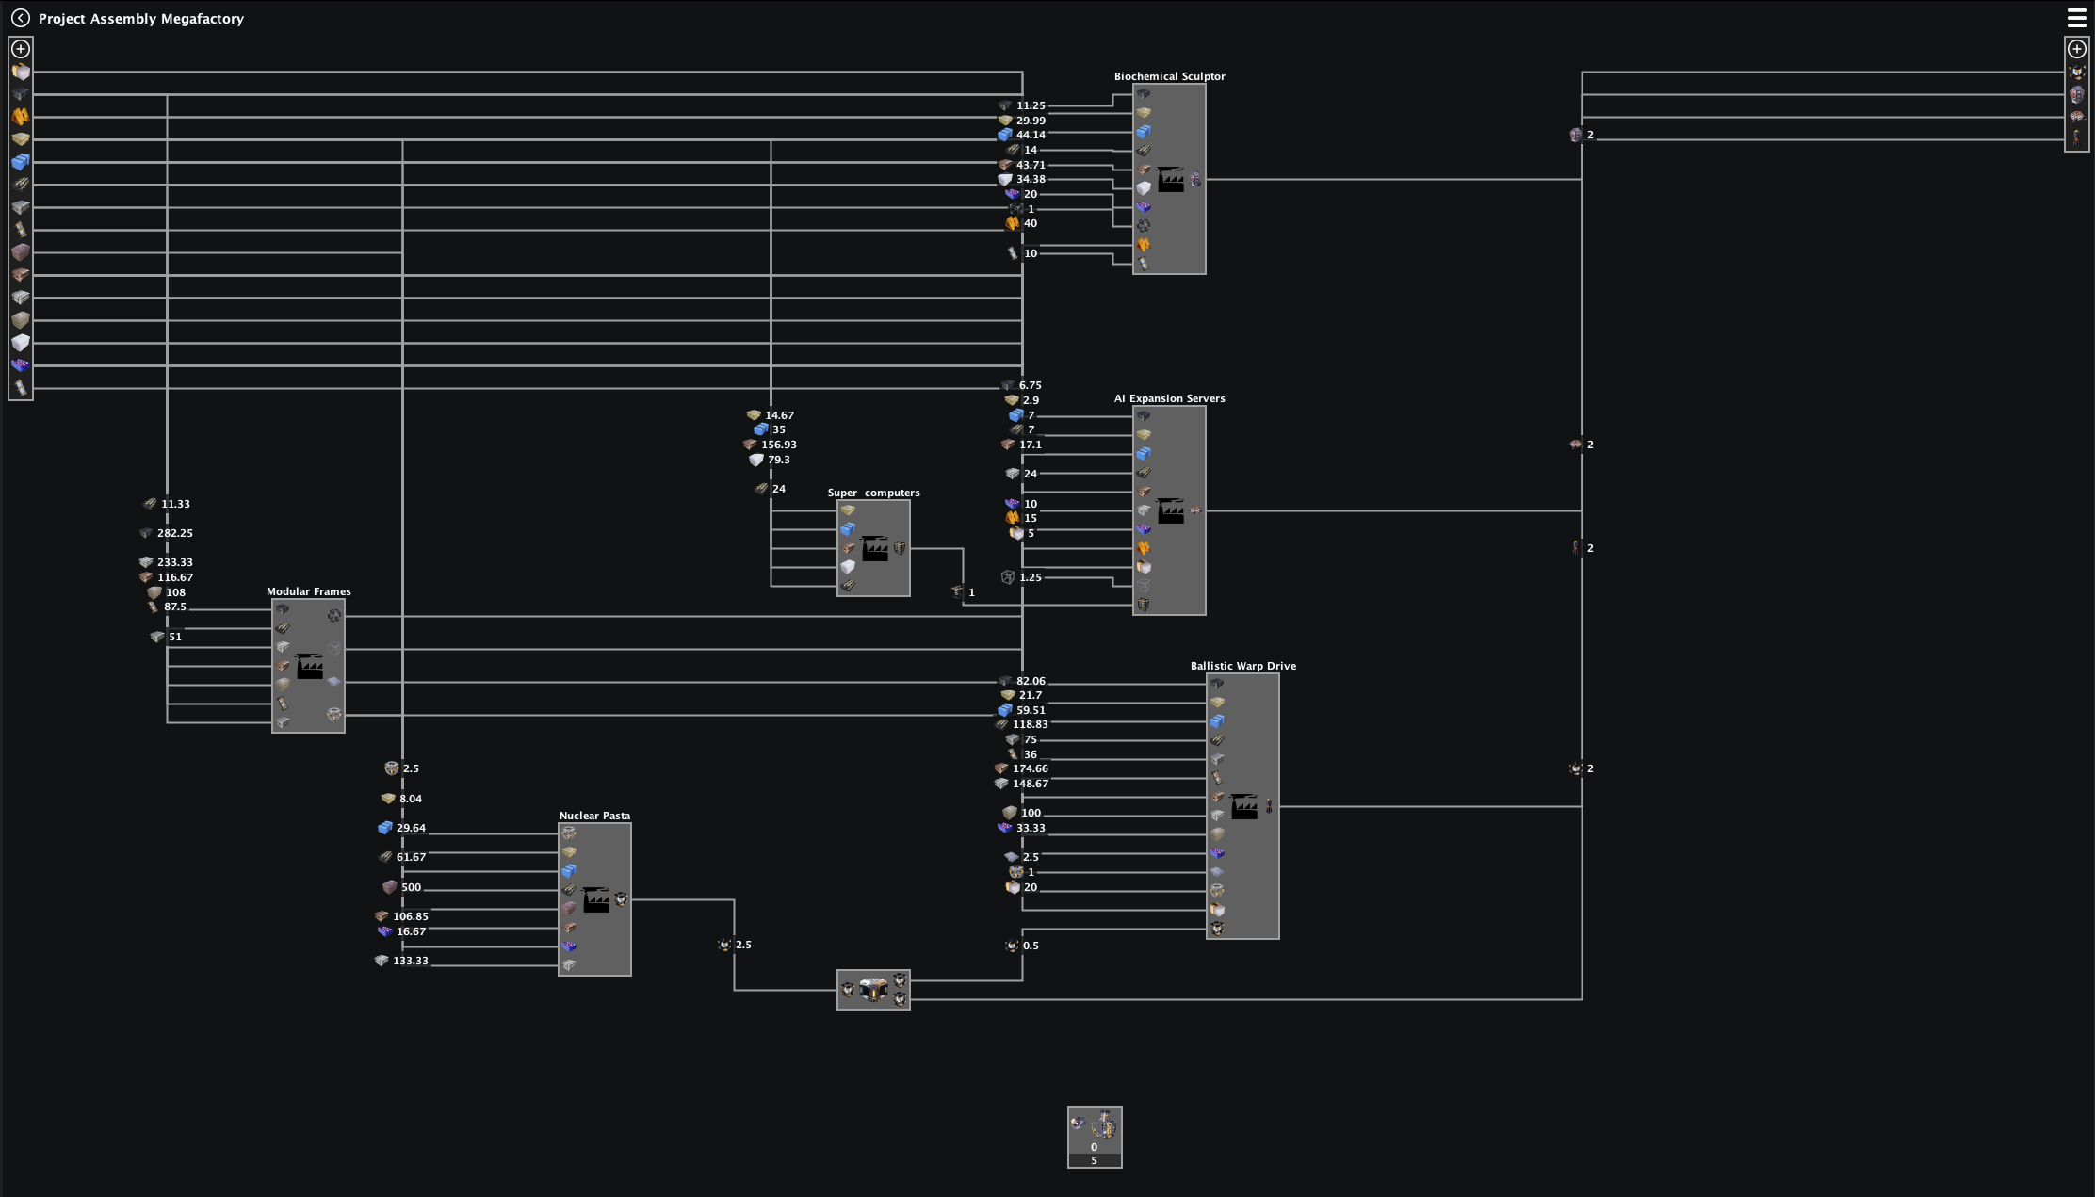Select the purple crystal item in the inputs column
This screenshot has height=1197, width=2095.
(21, 365)
